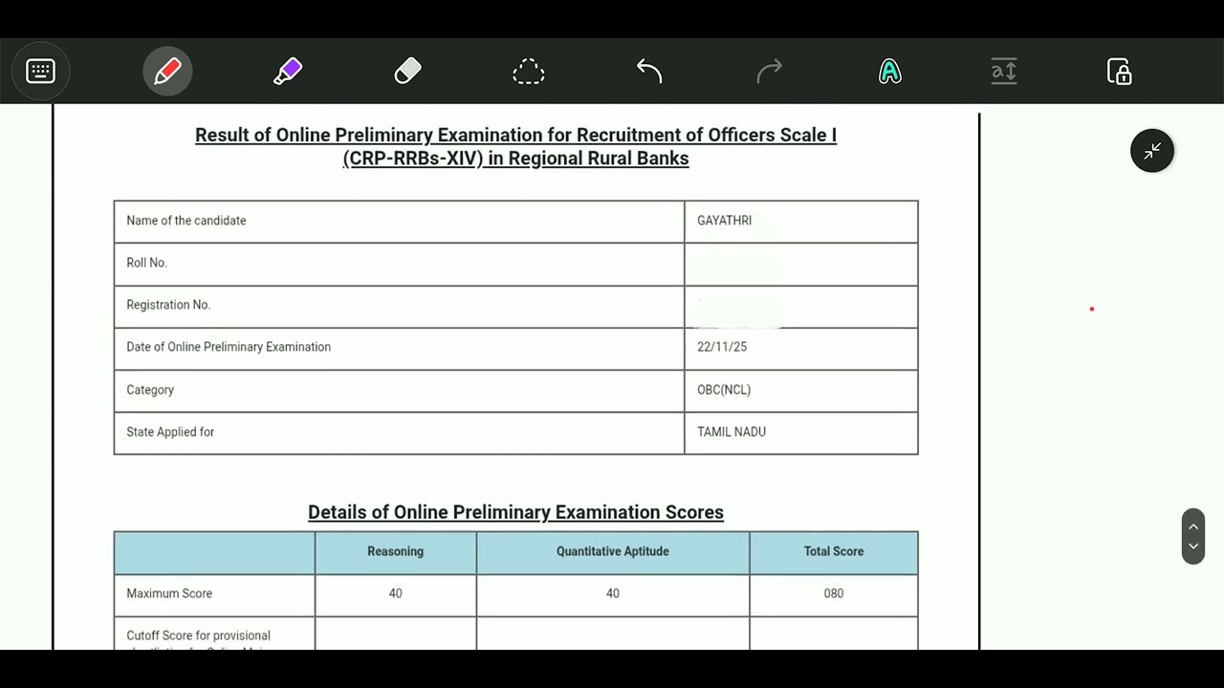
Task: Click the result heading title
Action: click(515, 147)
